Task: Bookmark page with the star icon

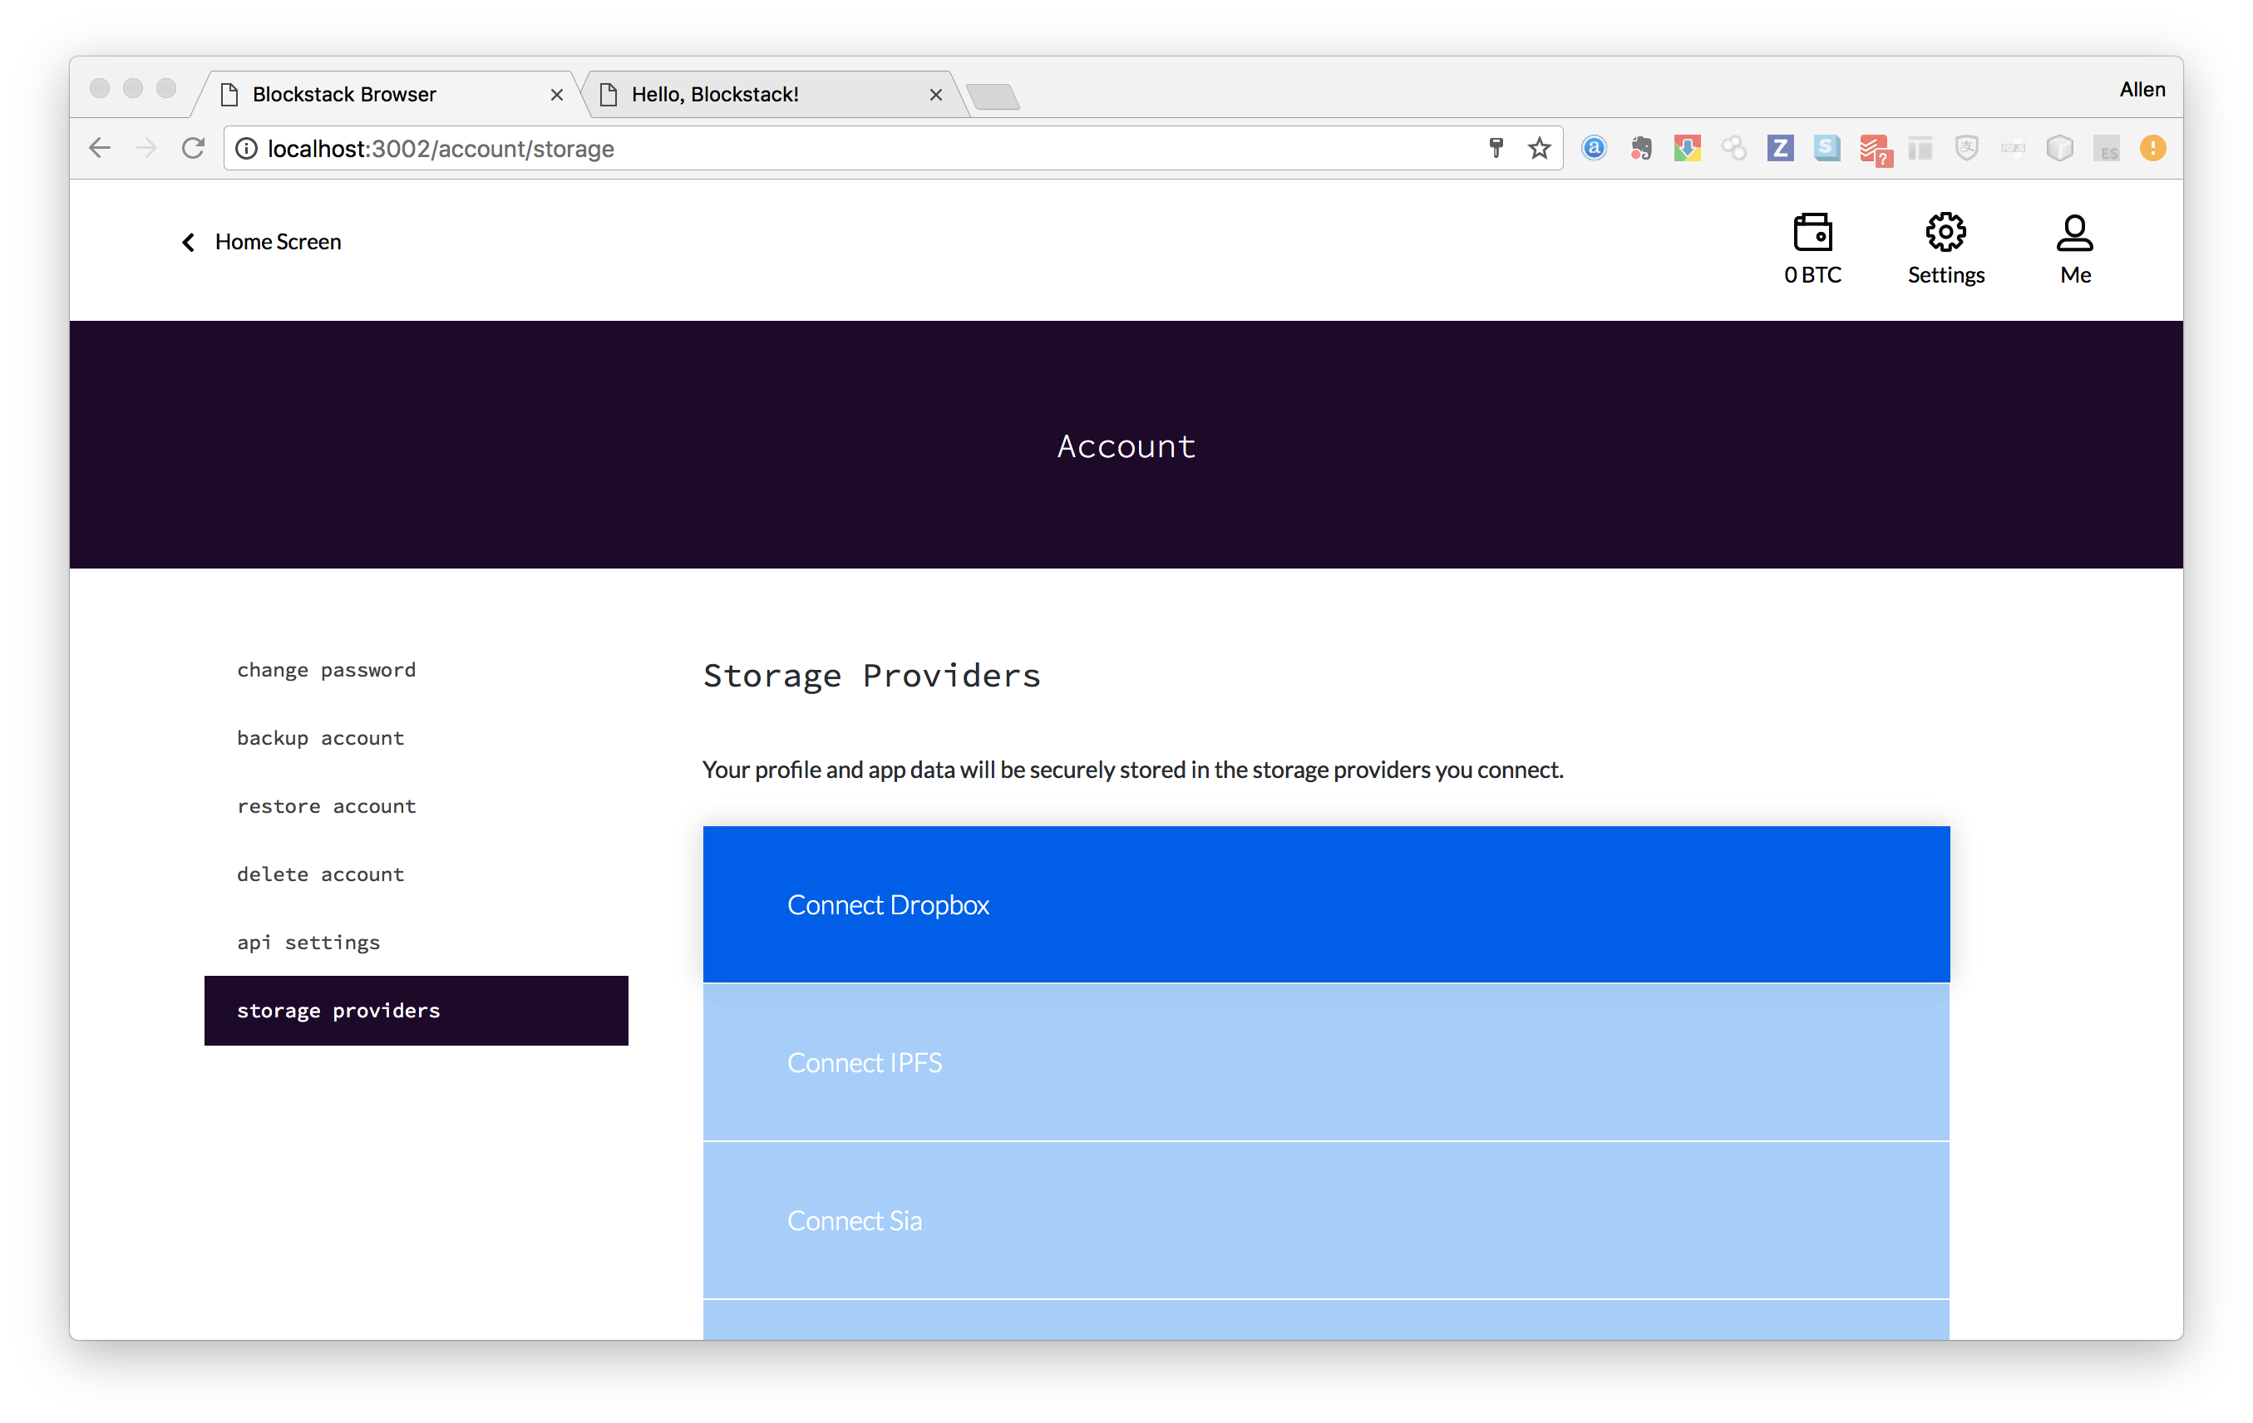Action: [x=1539, y=149]
